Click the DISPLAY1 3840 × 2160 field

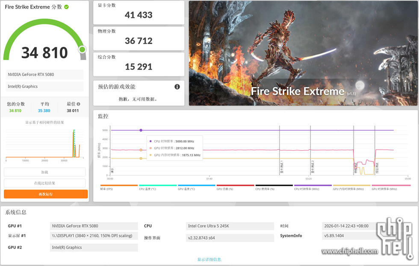tap(94, 236)
